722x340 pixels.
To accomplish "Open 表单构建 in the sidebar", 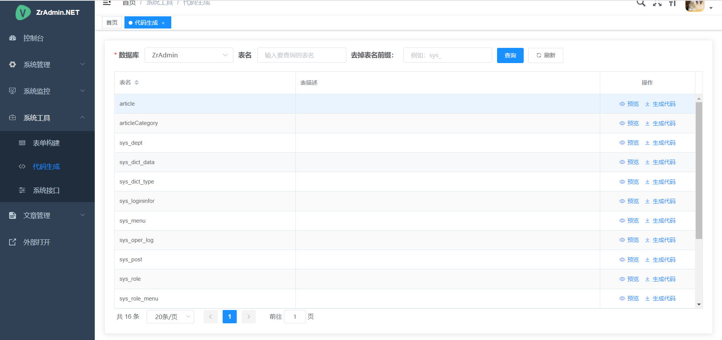I will 46,143.
